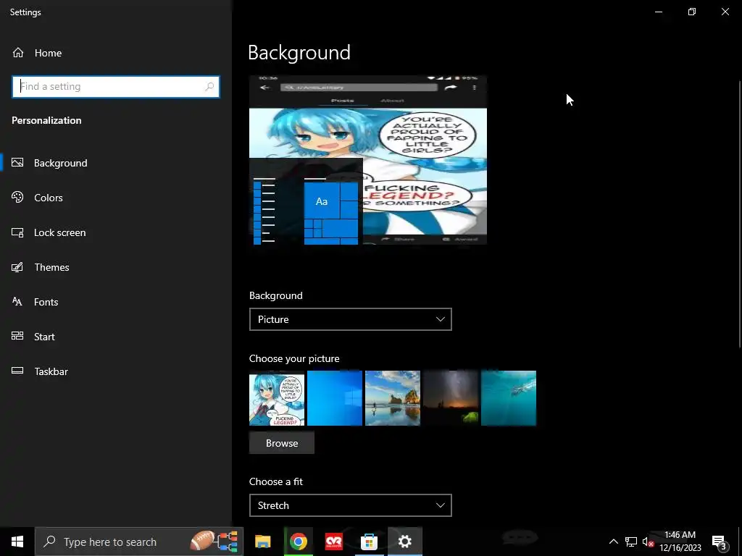Open Themes settings page

[51, 267]
